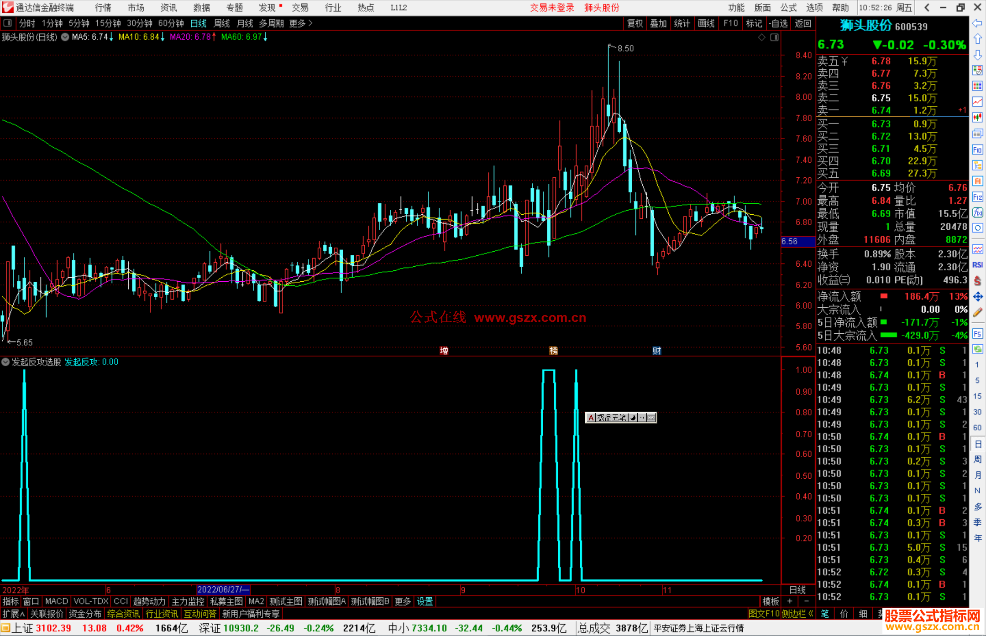Open 更多 indicators in bottom tab bar

click(403, 602)
